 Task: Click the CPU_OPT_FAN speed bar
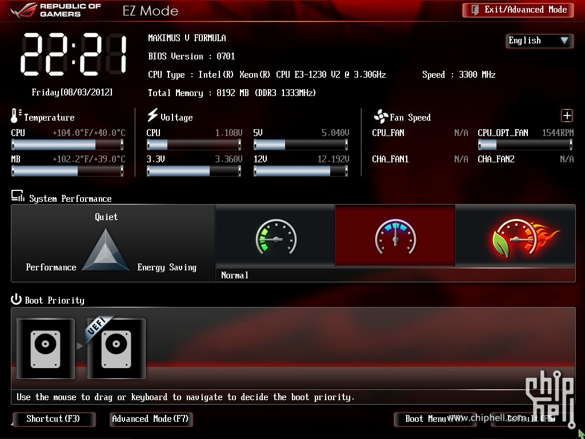click(525, 145)
